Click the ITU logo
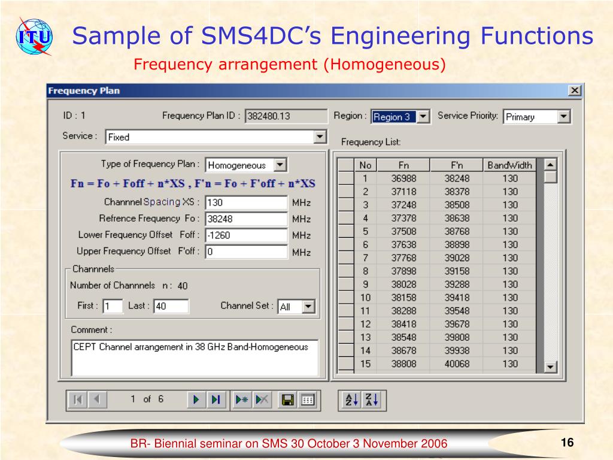Viewport: 613px width, 460px height. point(34,37)
